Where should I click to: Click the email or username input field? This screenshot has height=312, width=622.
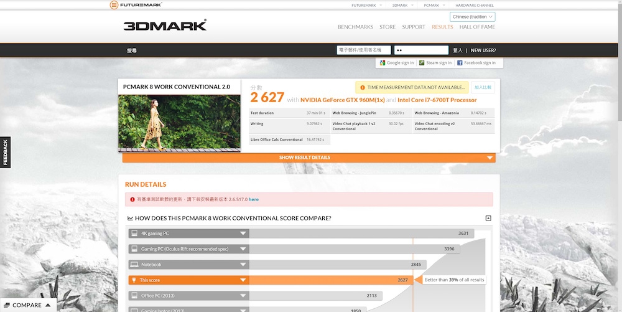(x=363, y=50)
